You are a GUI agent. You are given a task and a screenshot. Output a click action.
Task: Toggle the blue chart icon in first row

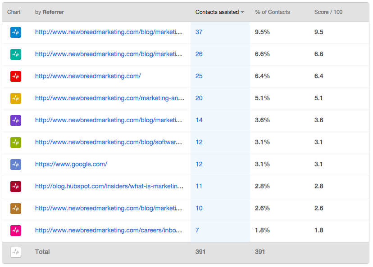pyautogui.click(x=16, y=32)
